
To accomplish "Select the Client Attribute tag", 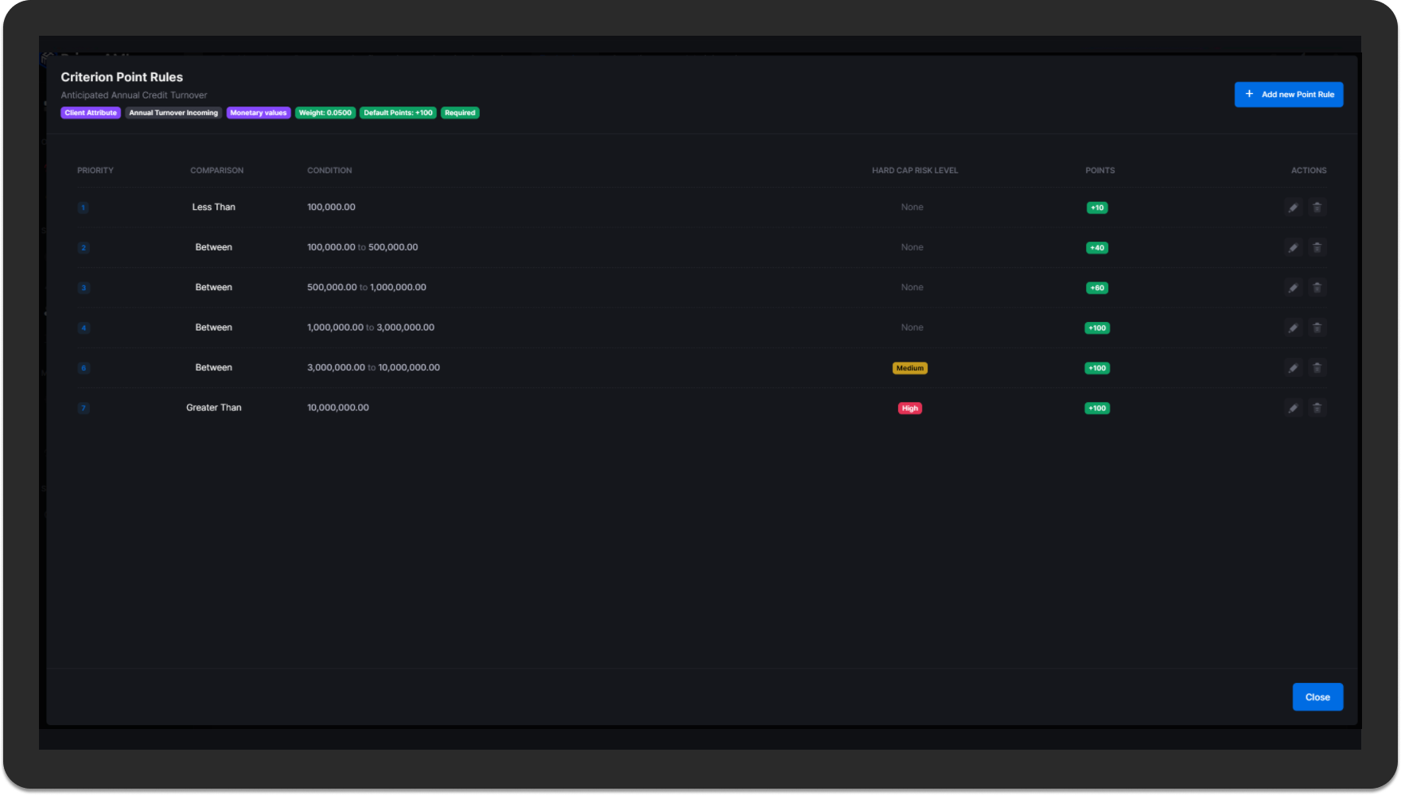I will [x=91, y=113].
